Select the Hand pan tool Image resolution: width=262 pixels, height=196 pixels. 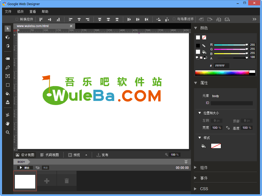pos(8,124)
